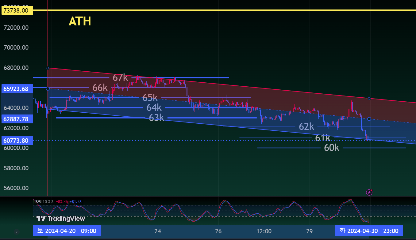Click the lightning bolt event icon
416x240 pixels.
[369, 192]
